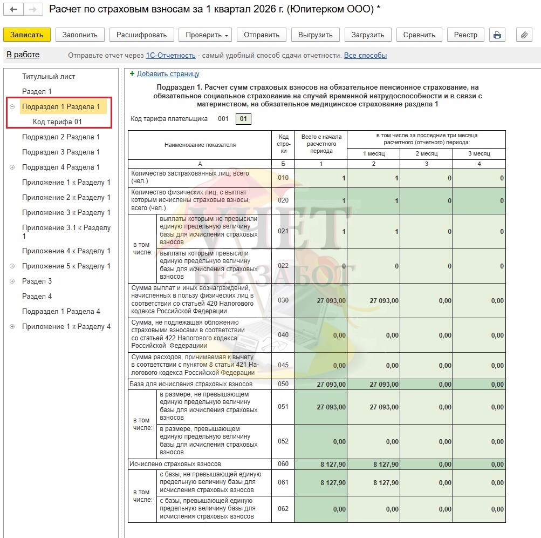Open attachments via the paperclip icon
This screenshot has height=538, width=541.
[524, 35]
